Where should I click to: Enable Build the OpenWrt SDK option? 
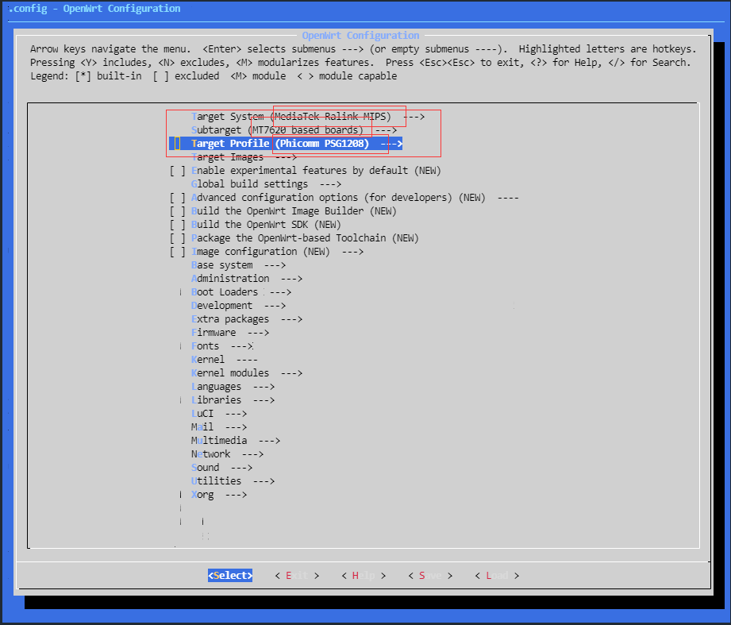(178, 225)
